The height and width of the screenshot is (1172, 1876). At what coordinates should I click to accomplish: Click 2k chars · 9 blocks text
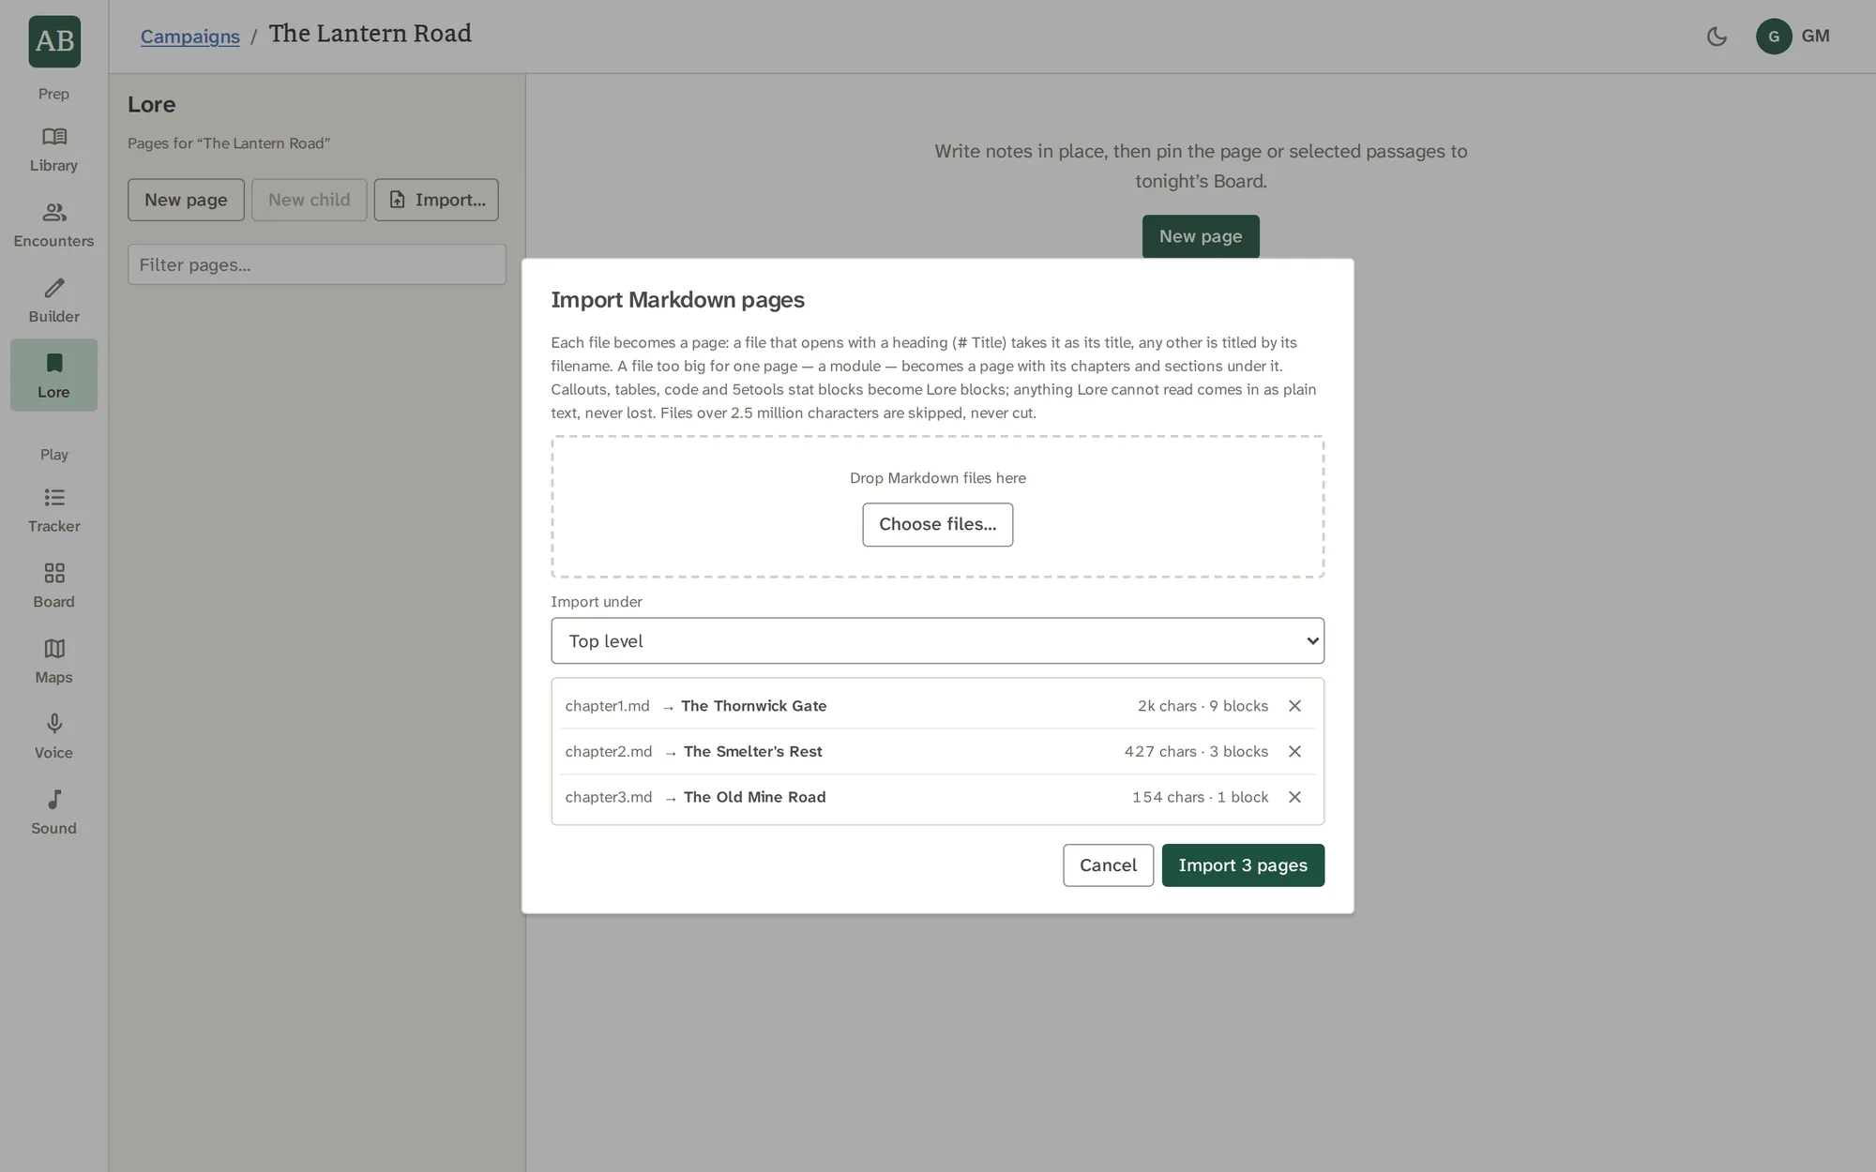pyautogui.click(x=1203, y=706)
